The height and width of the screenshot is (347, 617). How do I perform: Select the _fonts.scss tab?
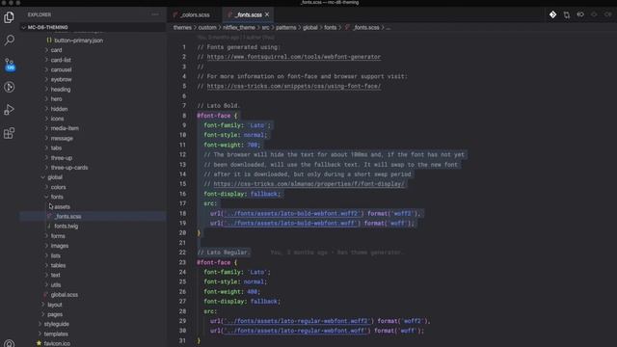(x=248, y=14)
